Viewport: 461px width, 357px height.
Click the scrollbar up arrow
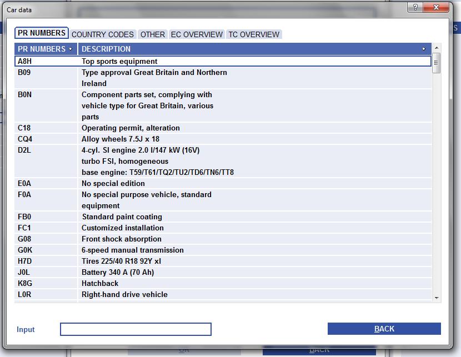(436, 48)
